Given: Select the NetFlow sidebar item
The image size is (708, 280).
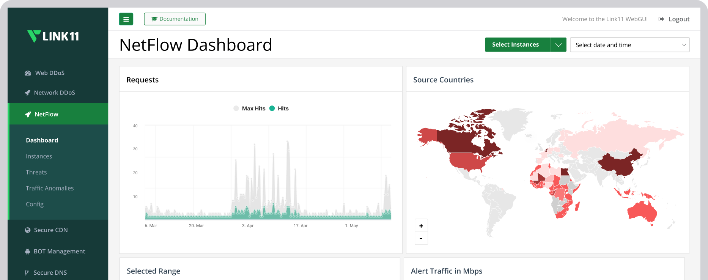Looking at the screenshot, I should pos(58,114).
